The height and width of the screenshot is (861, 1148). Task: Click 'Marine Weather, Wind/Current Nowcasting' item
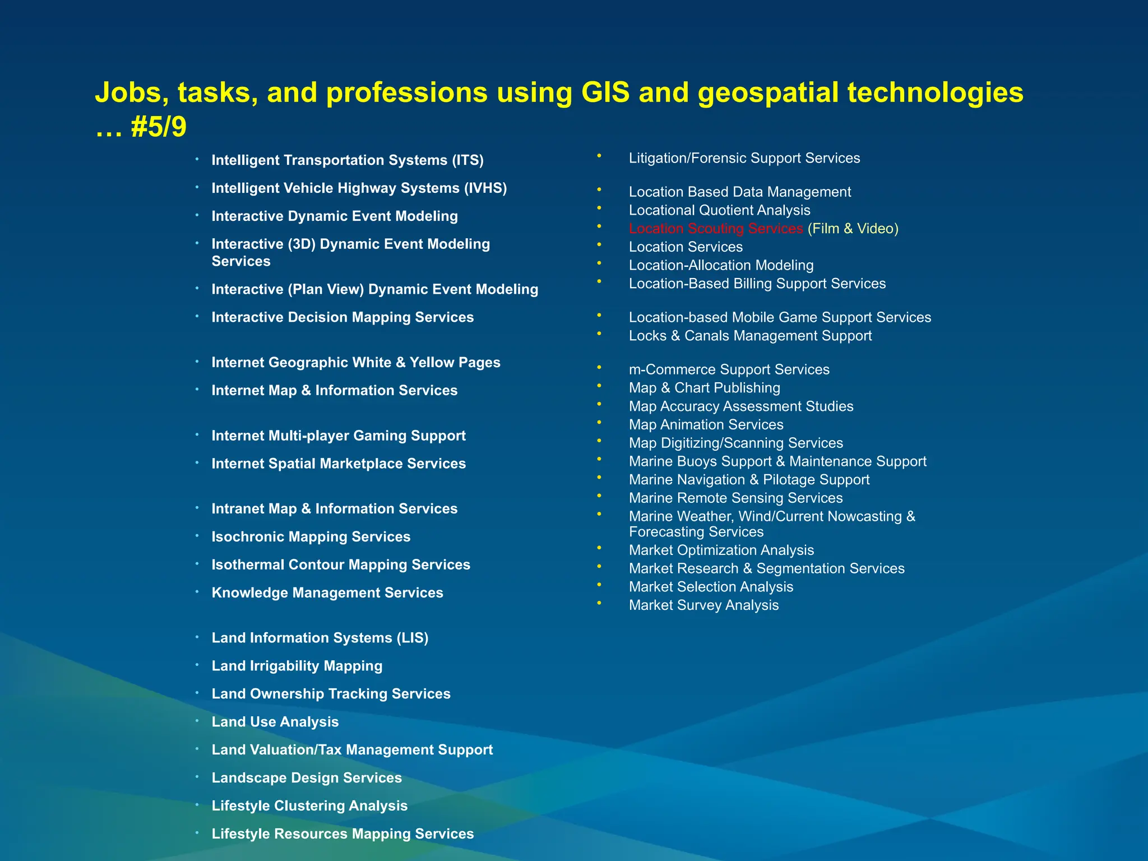click(x=772, y=524)
